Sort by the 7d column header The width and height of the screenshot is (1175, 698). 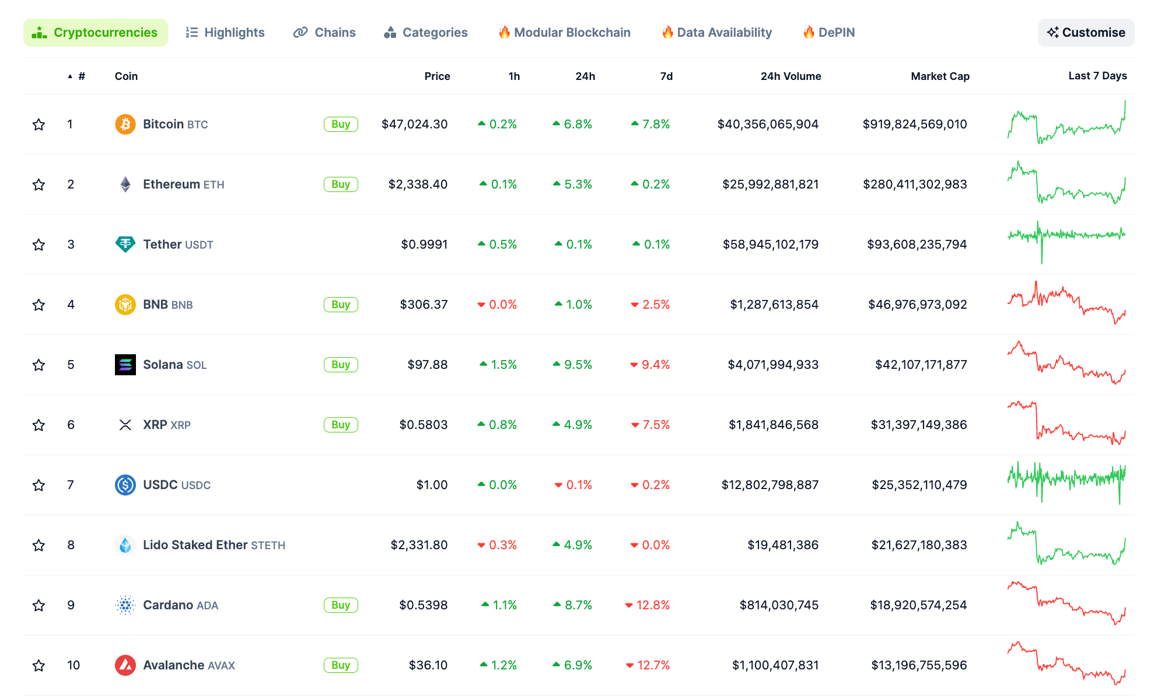(666, 76)
